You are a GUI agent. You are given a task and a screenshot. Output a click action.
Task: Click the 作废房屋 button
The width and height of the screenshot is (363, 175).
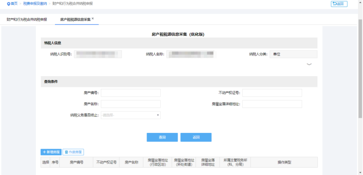[x=73, y=152]
